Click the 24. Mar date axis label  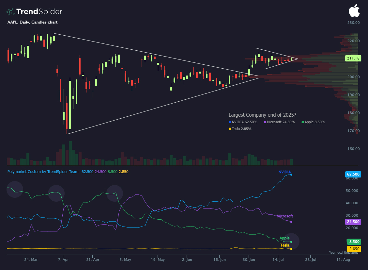31,260
